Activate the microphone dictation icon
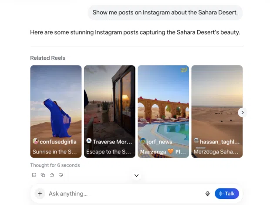This screenshot has width=270, height=205. click(207, 194)
